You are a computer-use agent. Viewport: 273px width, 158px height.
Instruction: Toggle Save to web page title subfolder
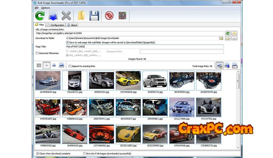click(68, 42)
